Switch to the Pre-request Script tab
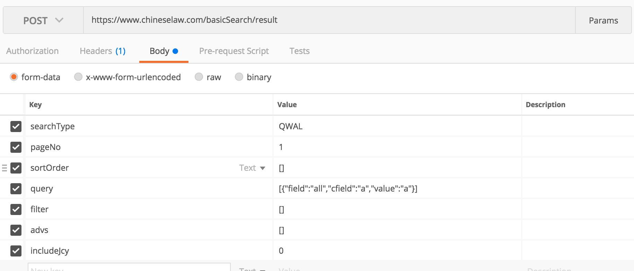634x271 pixels. click(x=234, y=51)
